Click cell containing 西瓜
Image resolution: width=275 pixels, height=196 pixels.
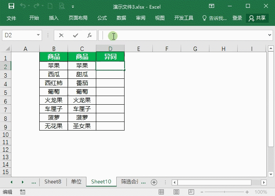point(54,74)
